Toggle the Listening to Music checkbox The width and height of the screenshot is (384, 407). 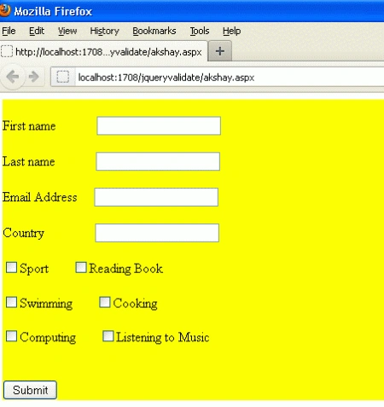tap(108, 336)
